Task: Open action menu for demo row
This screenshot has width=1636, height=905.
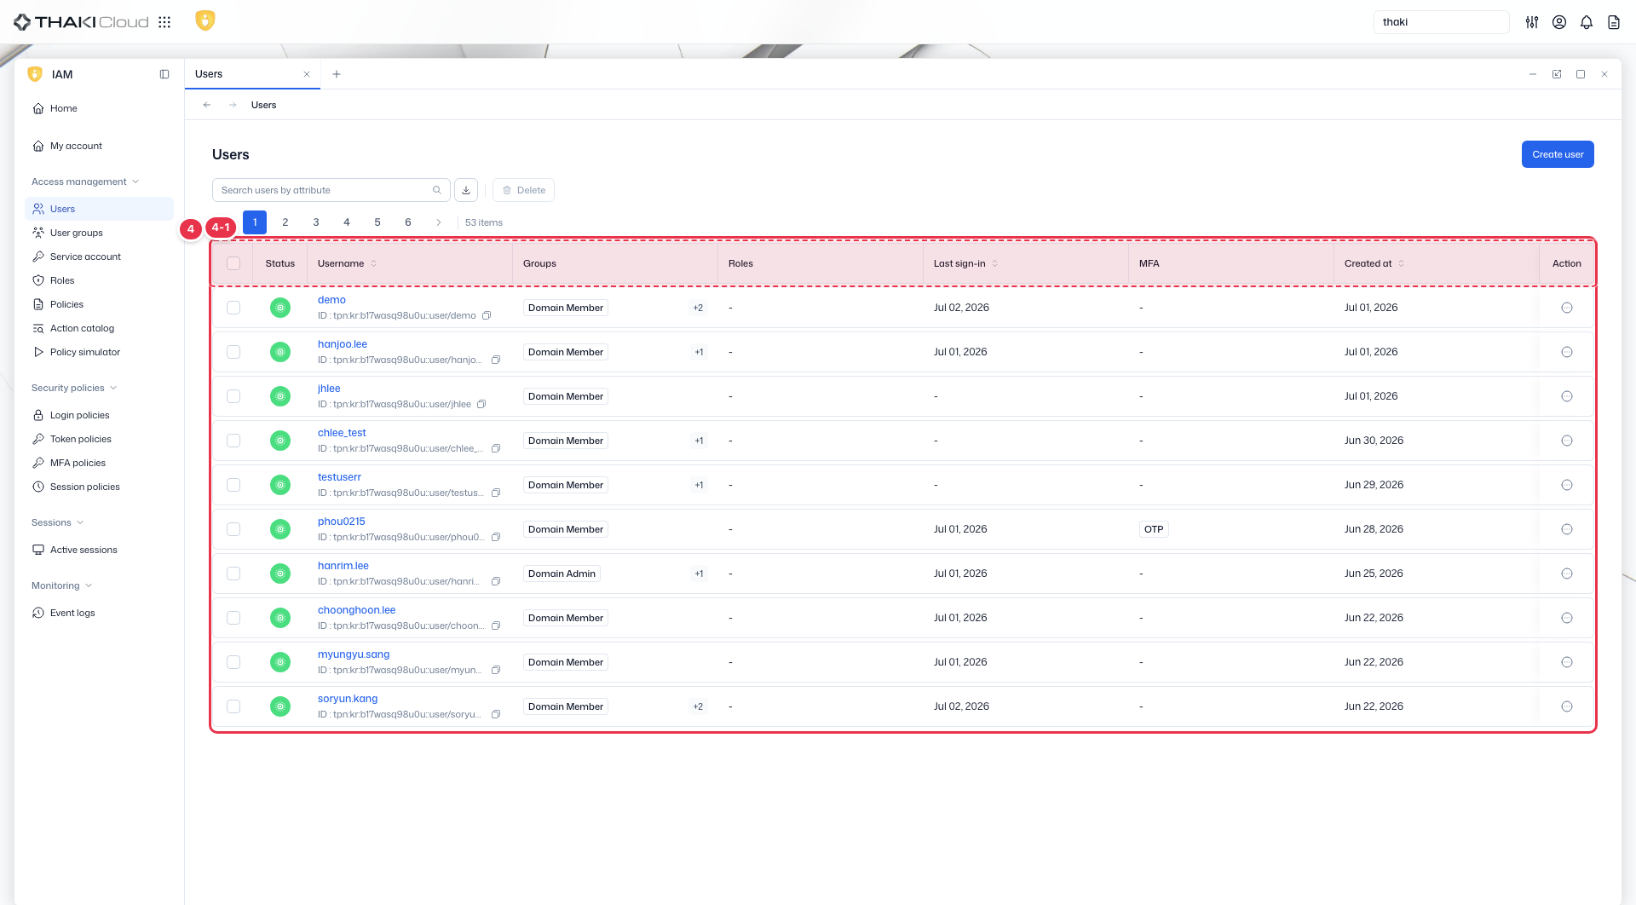Action: pyautogui.click(x=1567, y=308)
